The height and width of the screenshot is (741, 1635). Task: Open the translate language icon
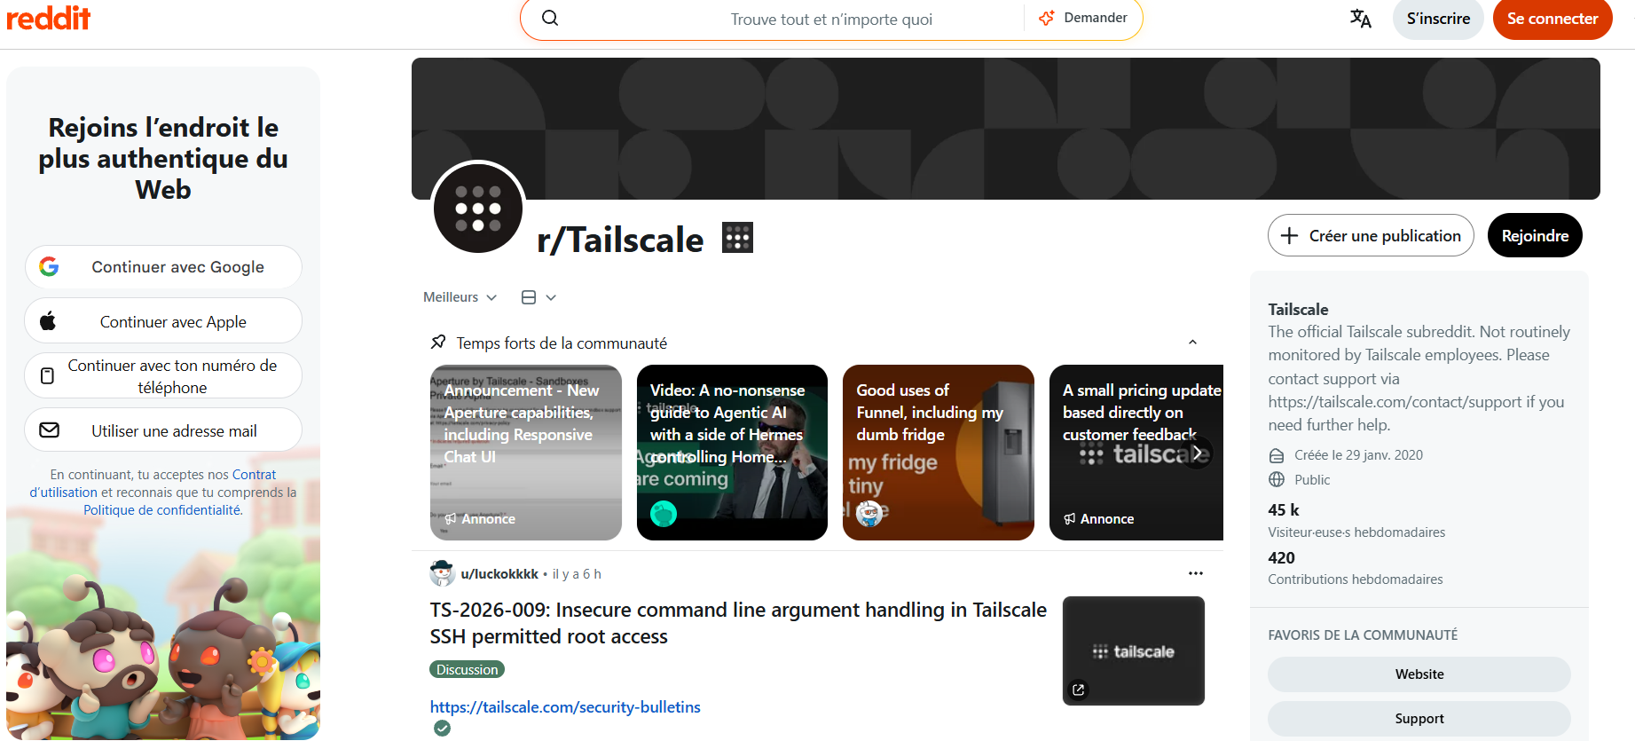point(1361,19)
